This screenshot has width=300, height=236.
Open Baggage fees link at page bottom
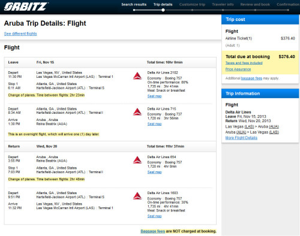(x=153, y=231)
